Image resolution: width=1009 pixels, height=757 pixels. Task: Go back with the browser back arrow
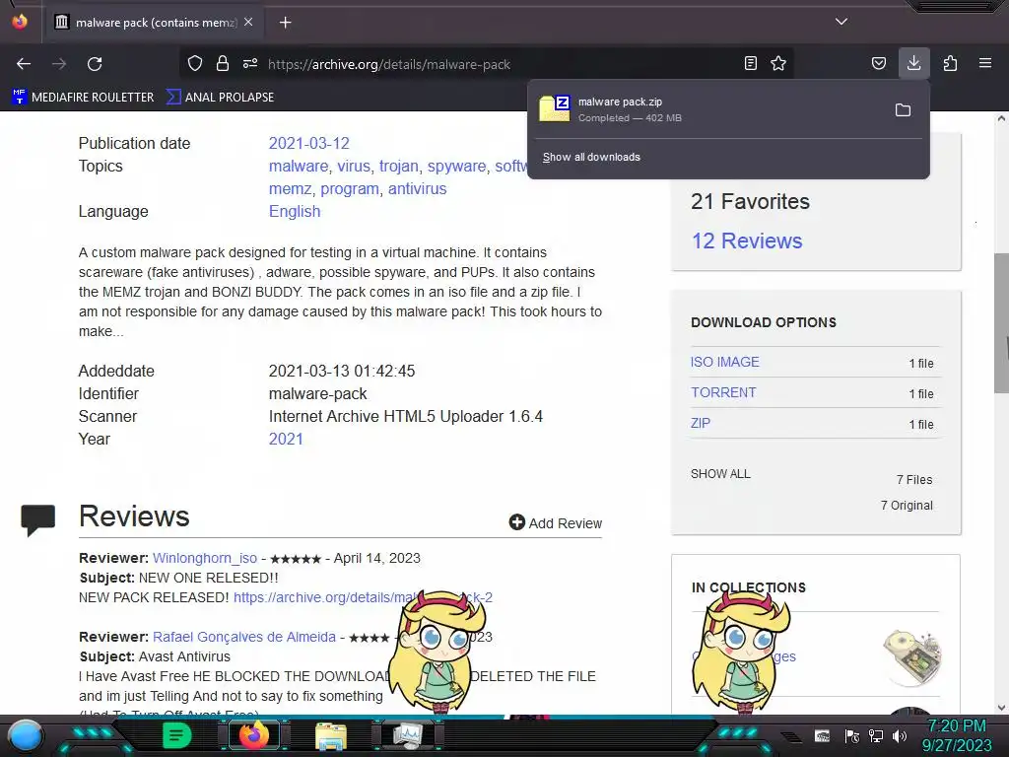point(24,64)
